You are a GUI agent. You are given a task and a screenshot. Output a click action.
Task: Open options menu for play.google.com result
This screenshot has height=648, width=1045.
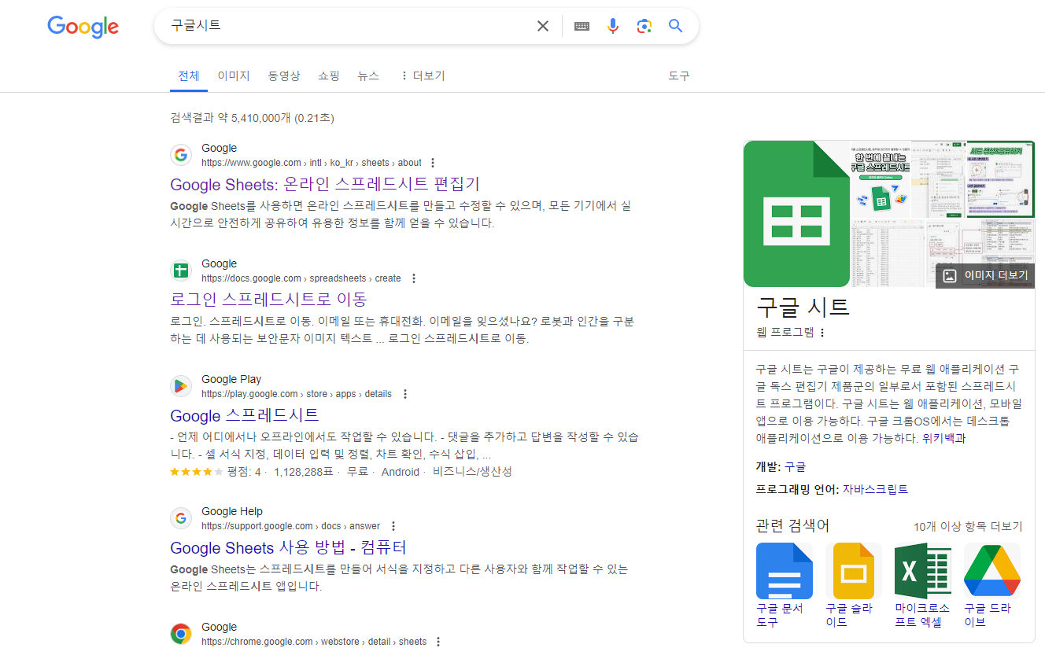[x=405, y=394]
